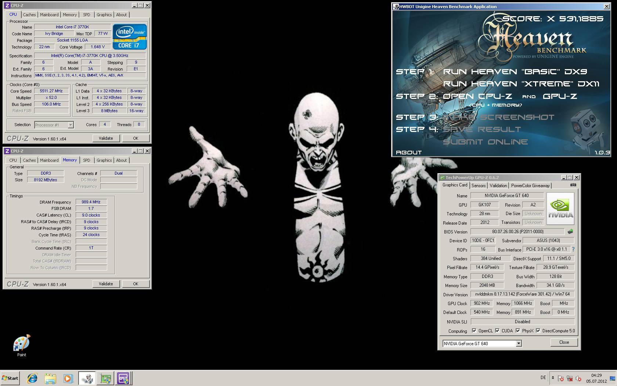Open About in Heaven benchmark window
Screen dimensions: 617x386
point(409,153)
